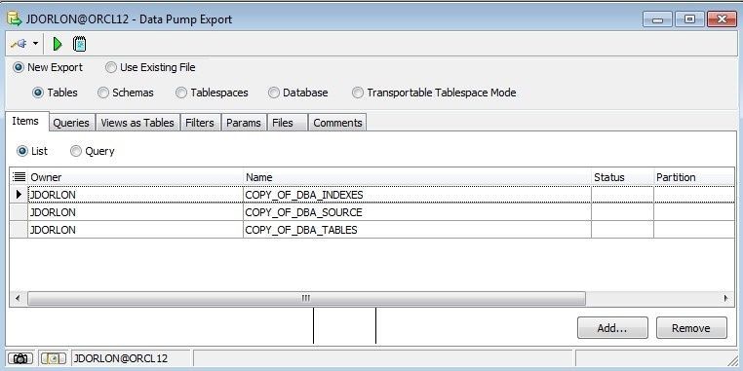Choose the Schemas export mode
This screenshot has width=743, height=371.
(x=126, y=93)
